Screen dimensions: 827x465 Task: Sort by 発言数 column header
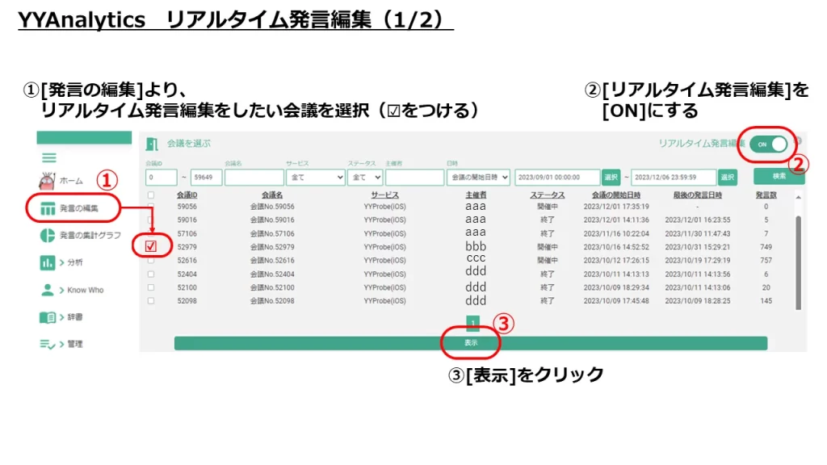766,195
